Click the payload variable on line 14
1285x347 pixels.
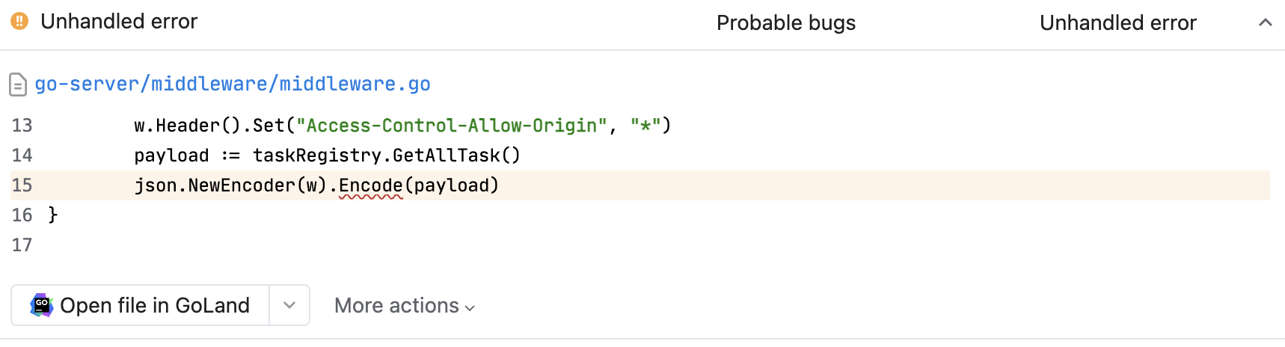[171, 156]
